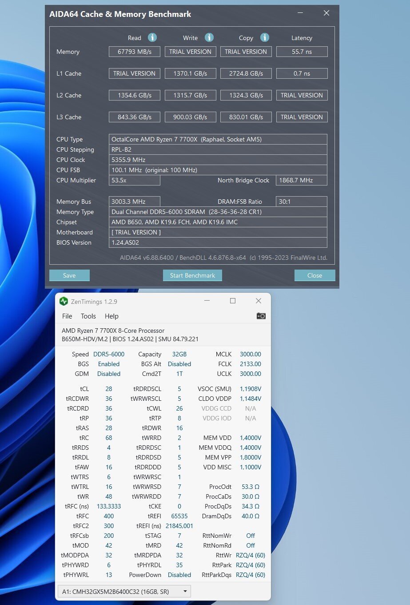
Task: Expand the A1 memory module dropdown
Action: tap(185, 592)
